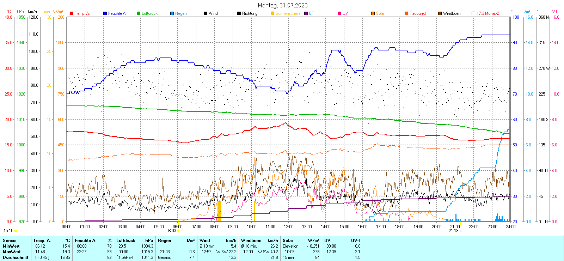Click the light blue Regen legend square
Screen dimensions: 564x261
(x=172, y=13)
